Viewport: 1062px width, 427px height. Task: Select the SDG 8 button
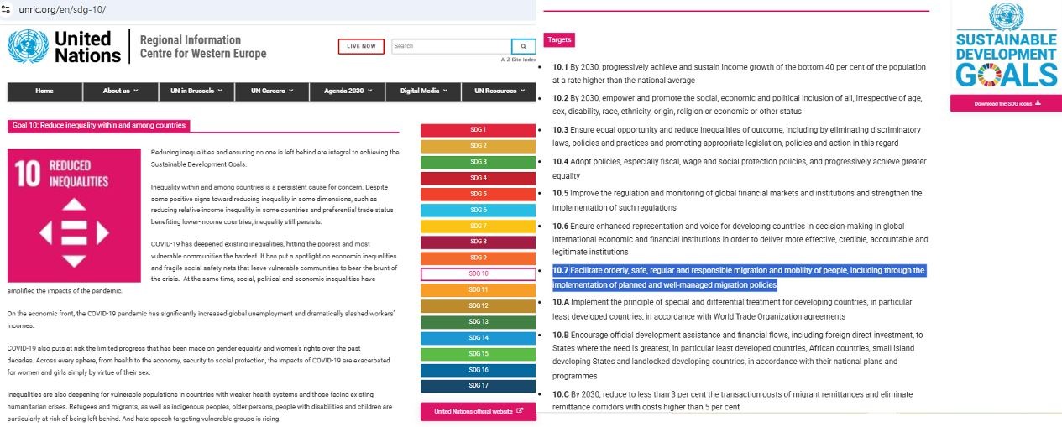(x=479, y=242)
